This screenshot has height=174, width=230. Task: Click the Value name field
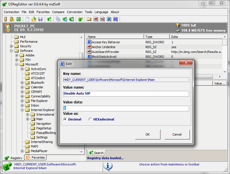[126, 94]
